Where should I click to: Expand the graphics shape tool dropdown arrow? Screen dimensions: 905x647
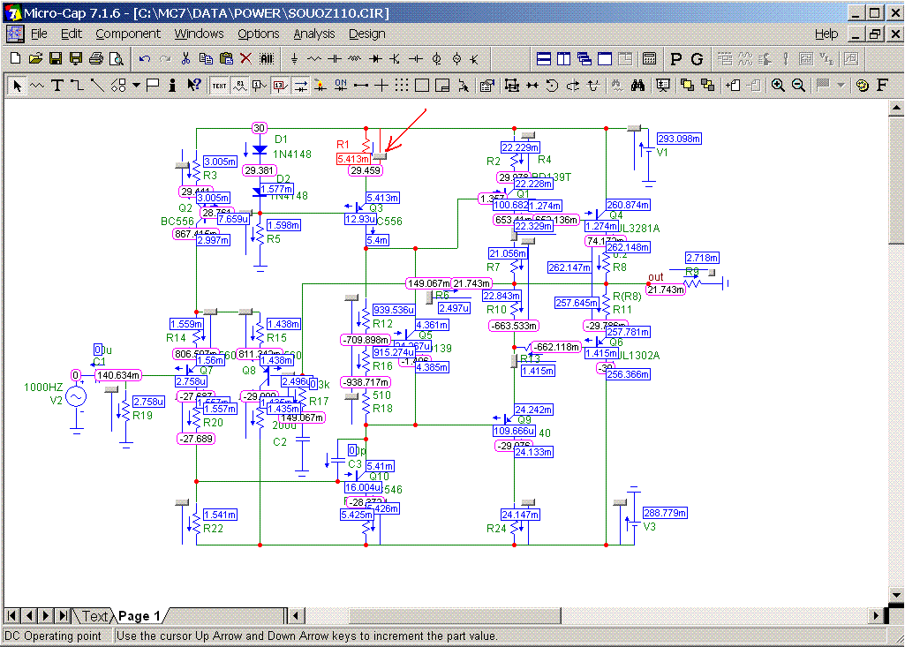pyautogui.click(x=136, y=85)
